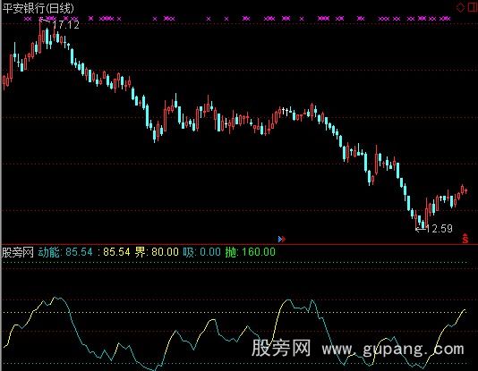
Task: Click the 动能: 85.54 indicator value
Action: (x=65, y=252)
